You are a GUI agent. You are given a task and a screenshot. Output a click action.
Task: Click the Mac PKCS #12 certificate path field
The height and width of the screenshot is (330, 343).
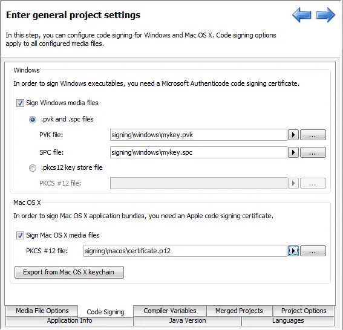(185, 251)
